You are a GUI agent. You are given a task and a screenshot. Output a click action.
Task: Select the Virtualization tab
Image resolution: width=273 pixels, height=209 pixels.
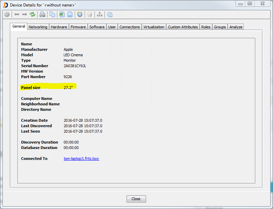click(x=154, y=27)
